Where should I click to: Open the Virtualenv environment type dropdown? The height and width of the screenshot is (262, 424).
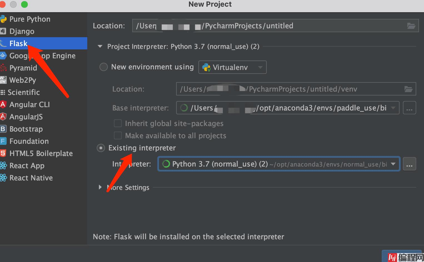(x=232, y=67)
